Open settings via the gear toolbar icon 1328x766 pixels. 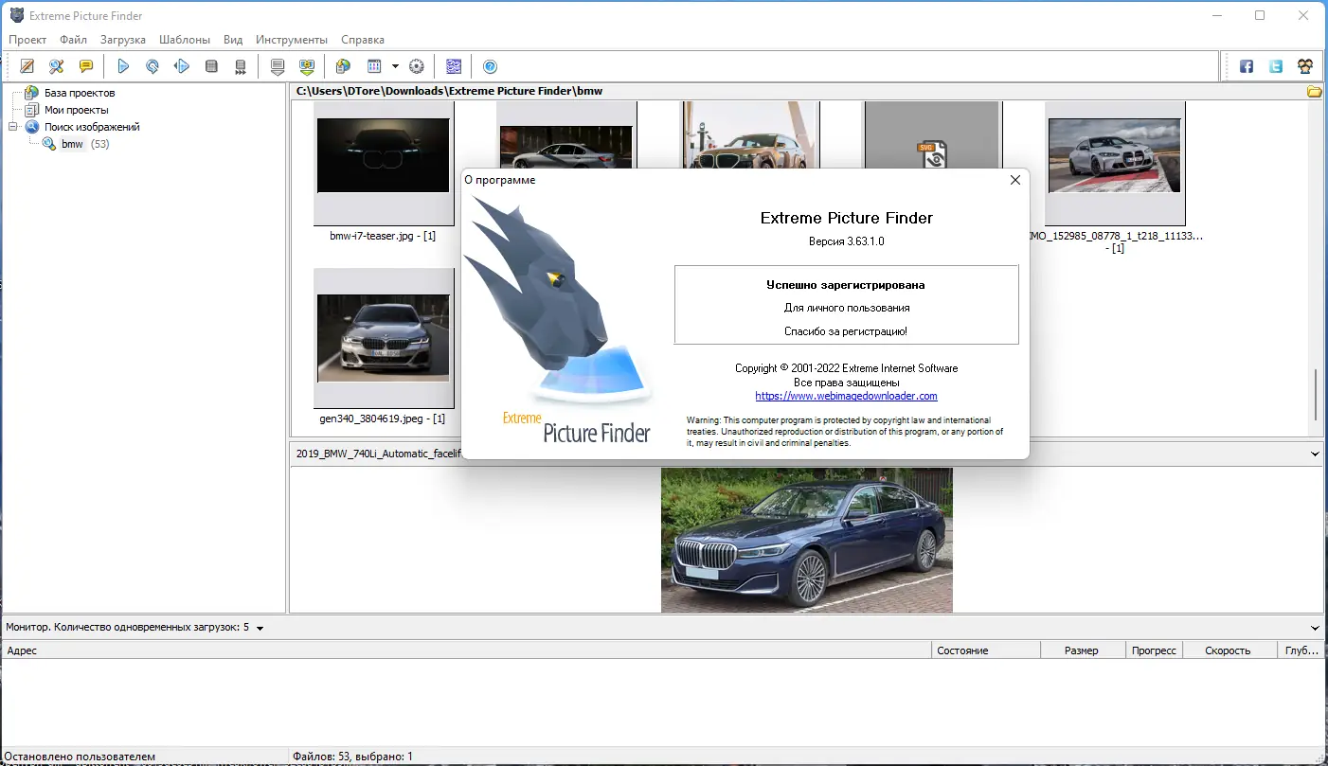tap(417, 66)
